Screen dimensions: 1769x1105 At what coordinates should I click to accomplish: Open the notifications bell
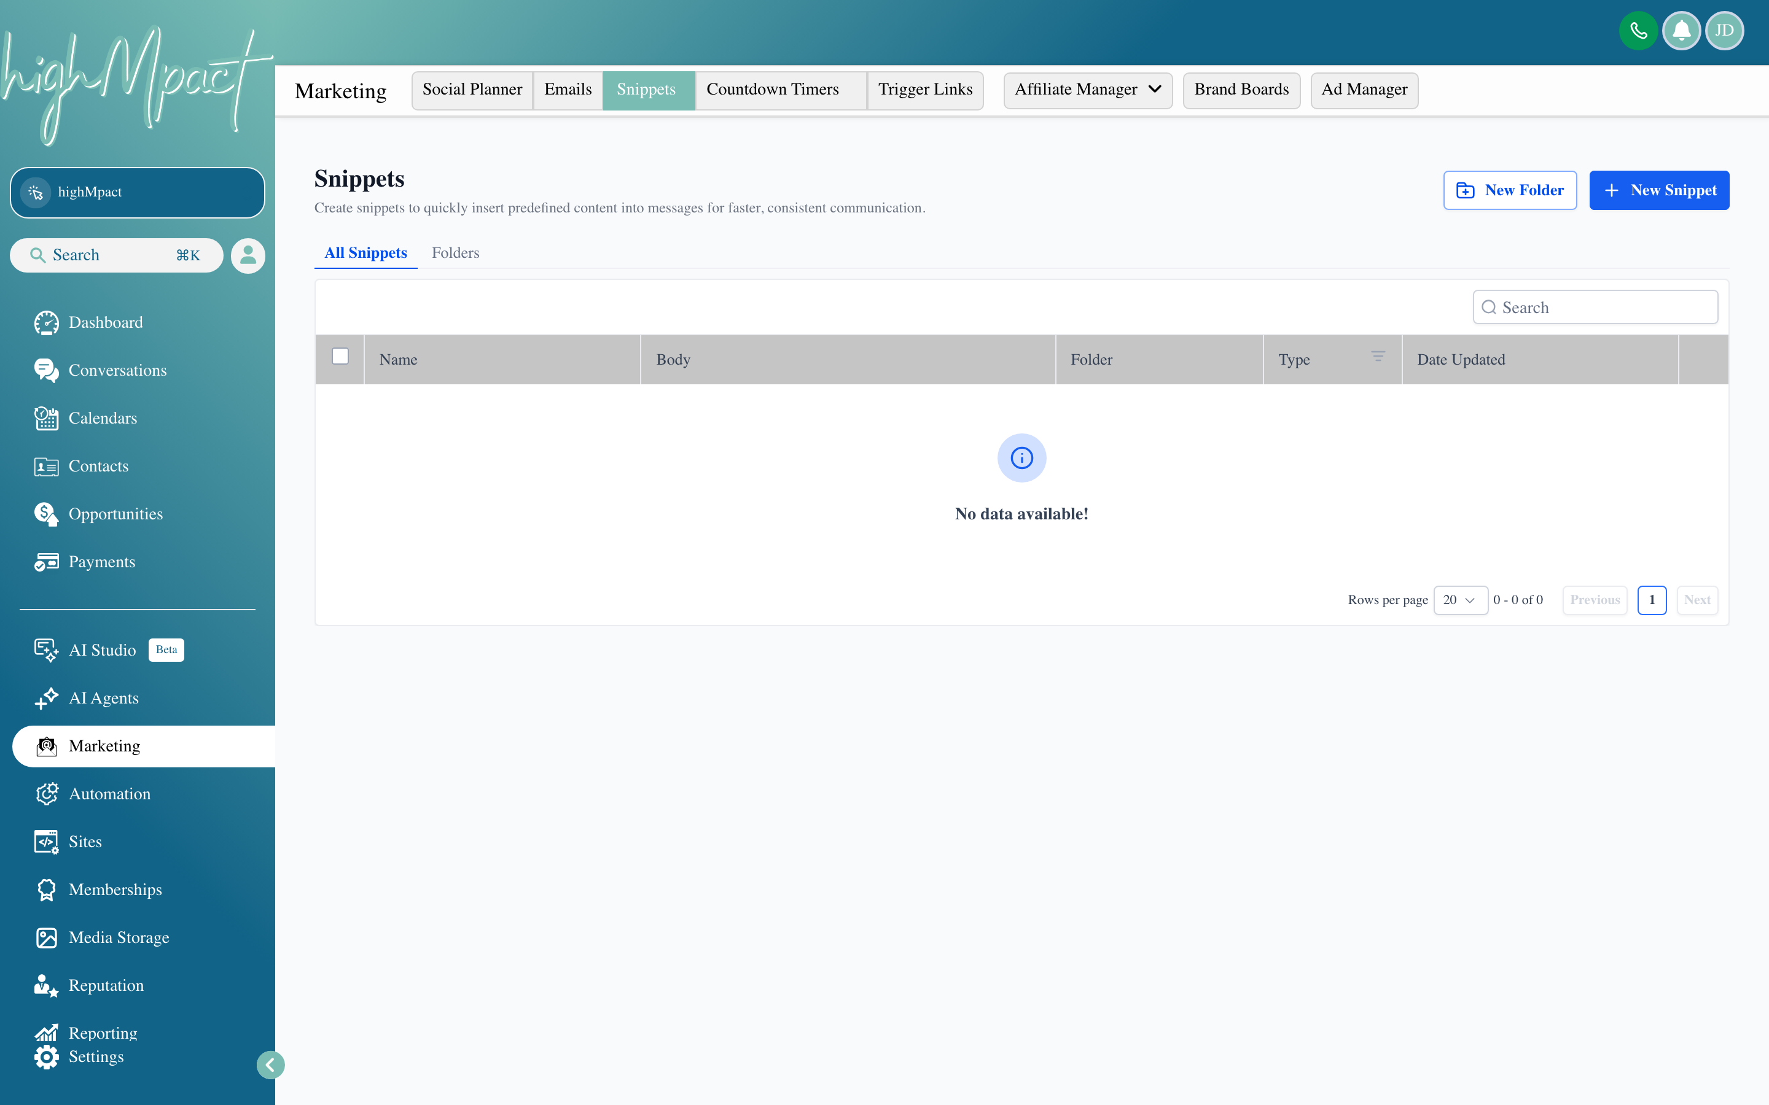(x=1681, y=31)
